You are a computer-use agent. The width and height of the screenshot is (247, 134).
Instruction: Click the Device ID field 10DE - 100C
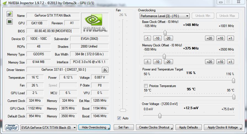pyautogui.click(x=39, y=39)
